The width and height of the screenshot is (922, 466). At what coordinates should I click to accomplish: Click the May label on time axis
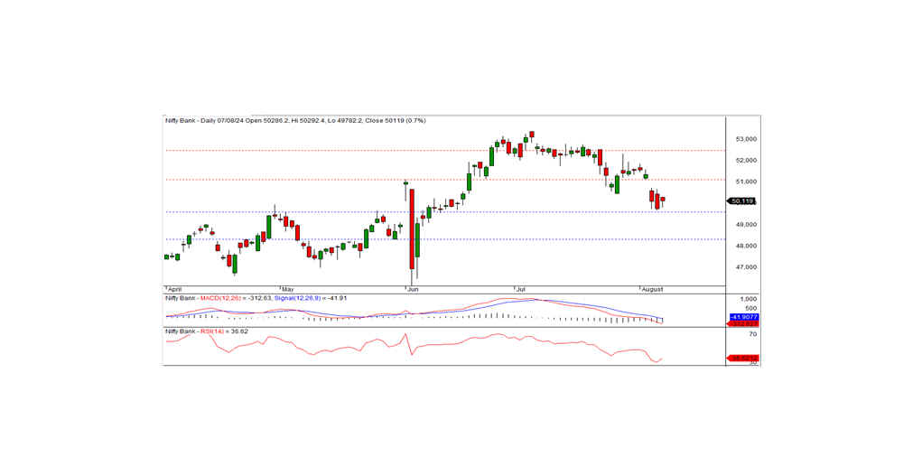coord(287,290)
